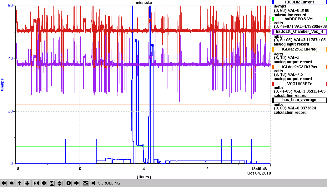Click the subroutine record text

[290, 15]
